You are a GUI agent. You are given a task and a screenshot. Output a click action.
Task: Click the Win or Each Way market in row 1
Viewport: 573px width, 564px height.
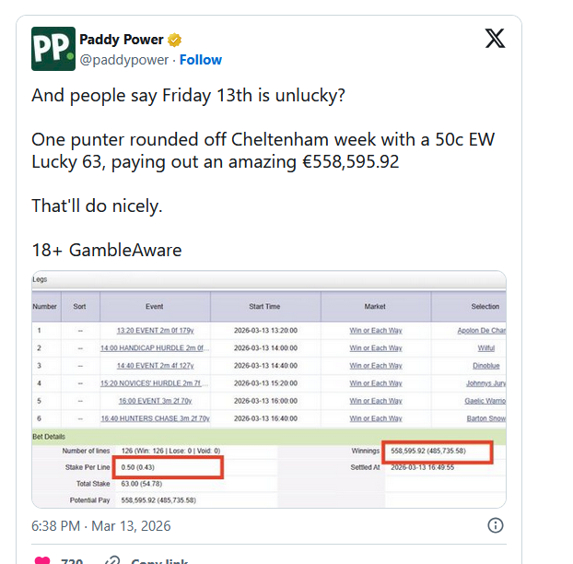(375, 330)
